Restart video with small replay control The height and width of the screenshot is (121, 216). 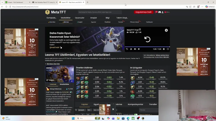pyautogui.click(x=127, y=49)
